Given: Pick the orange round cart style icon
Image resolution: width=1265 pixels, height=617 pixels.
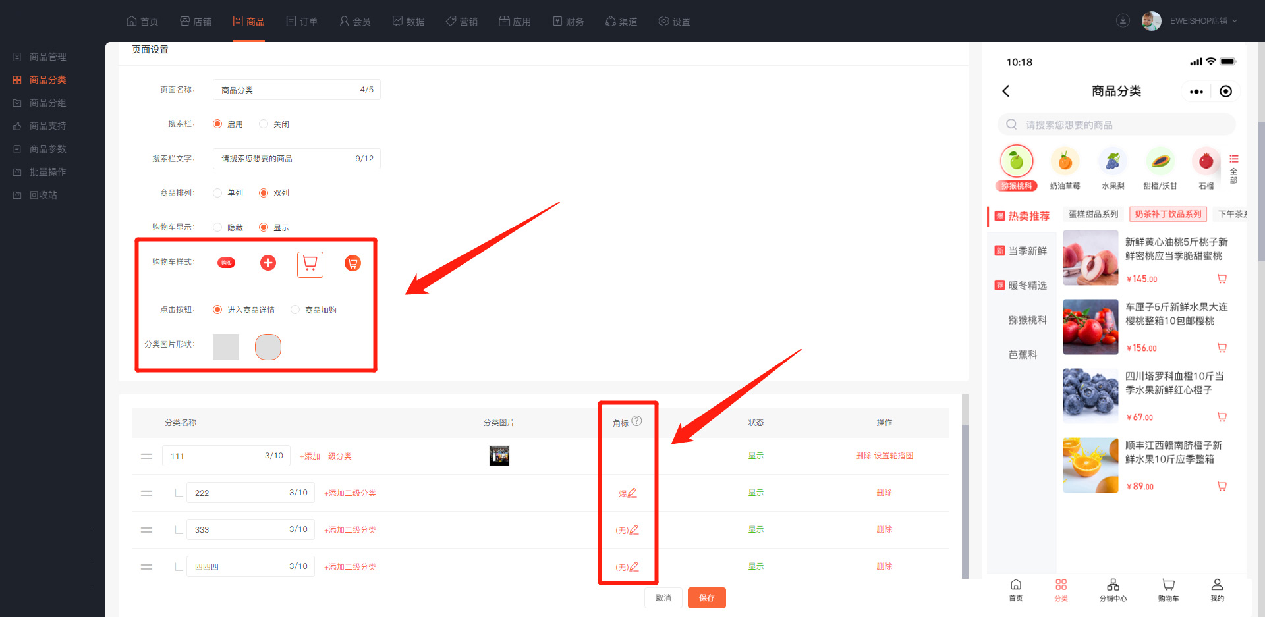Looking at the screenshot, I should [352, 263].
